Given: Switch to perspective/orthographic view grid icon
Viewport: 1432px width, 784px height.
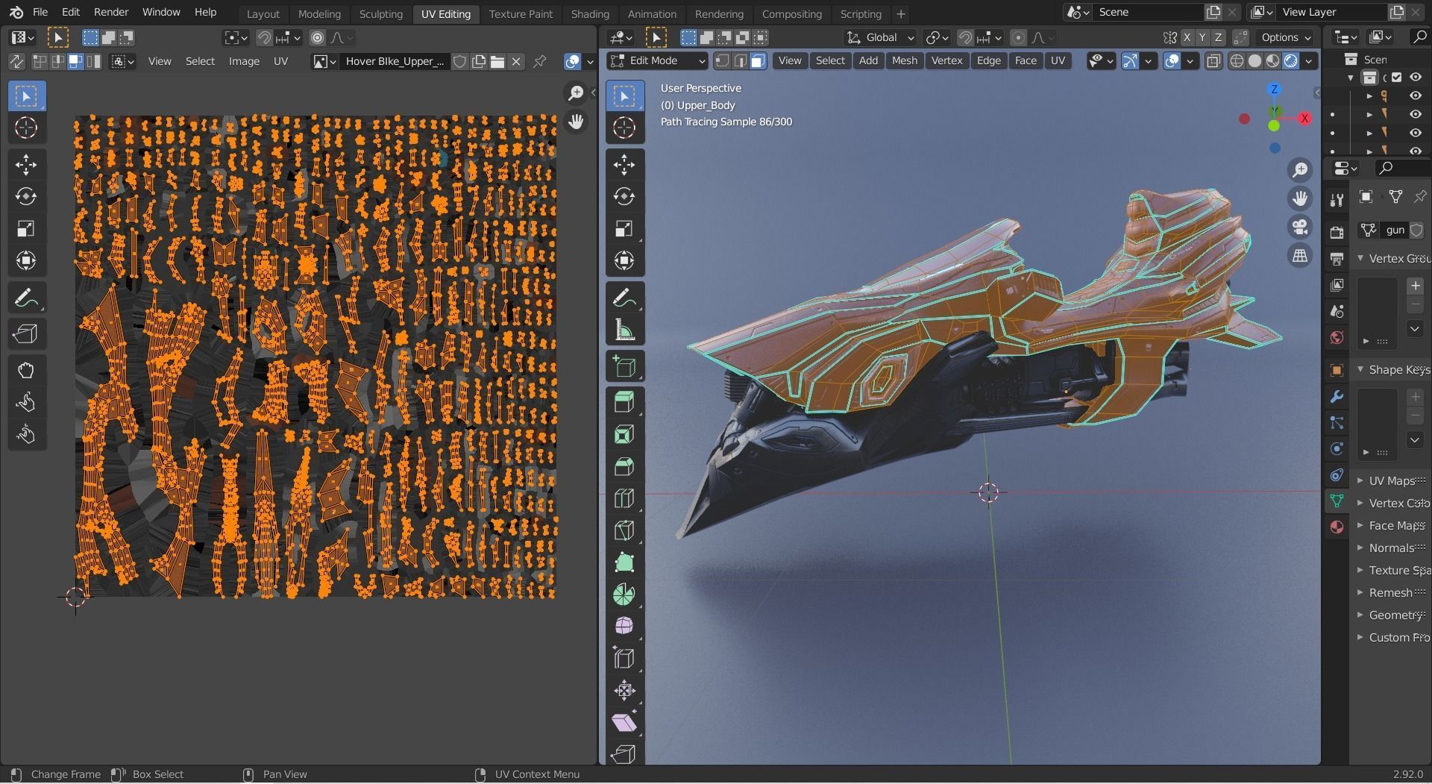Looking at the screenshot, I should 1300,256.
